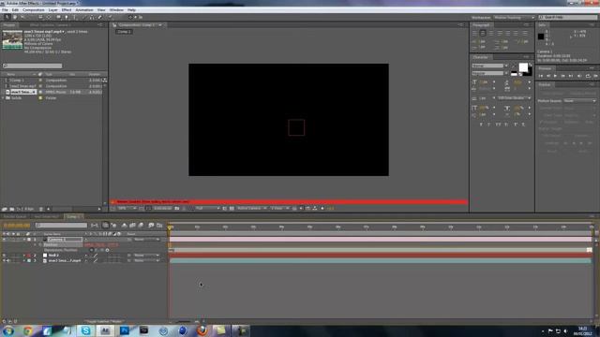This screenshot has height=337, width=600.
Task: Open Firefox from the taskbar
Action: 202,330
